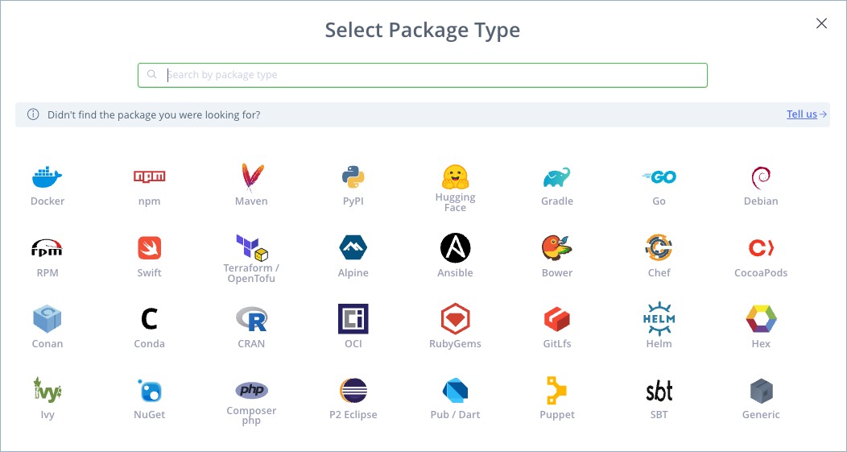Pick the CRAN R icon
847x452 pixels.
tap(252, 319)
